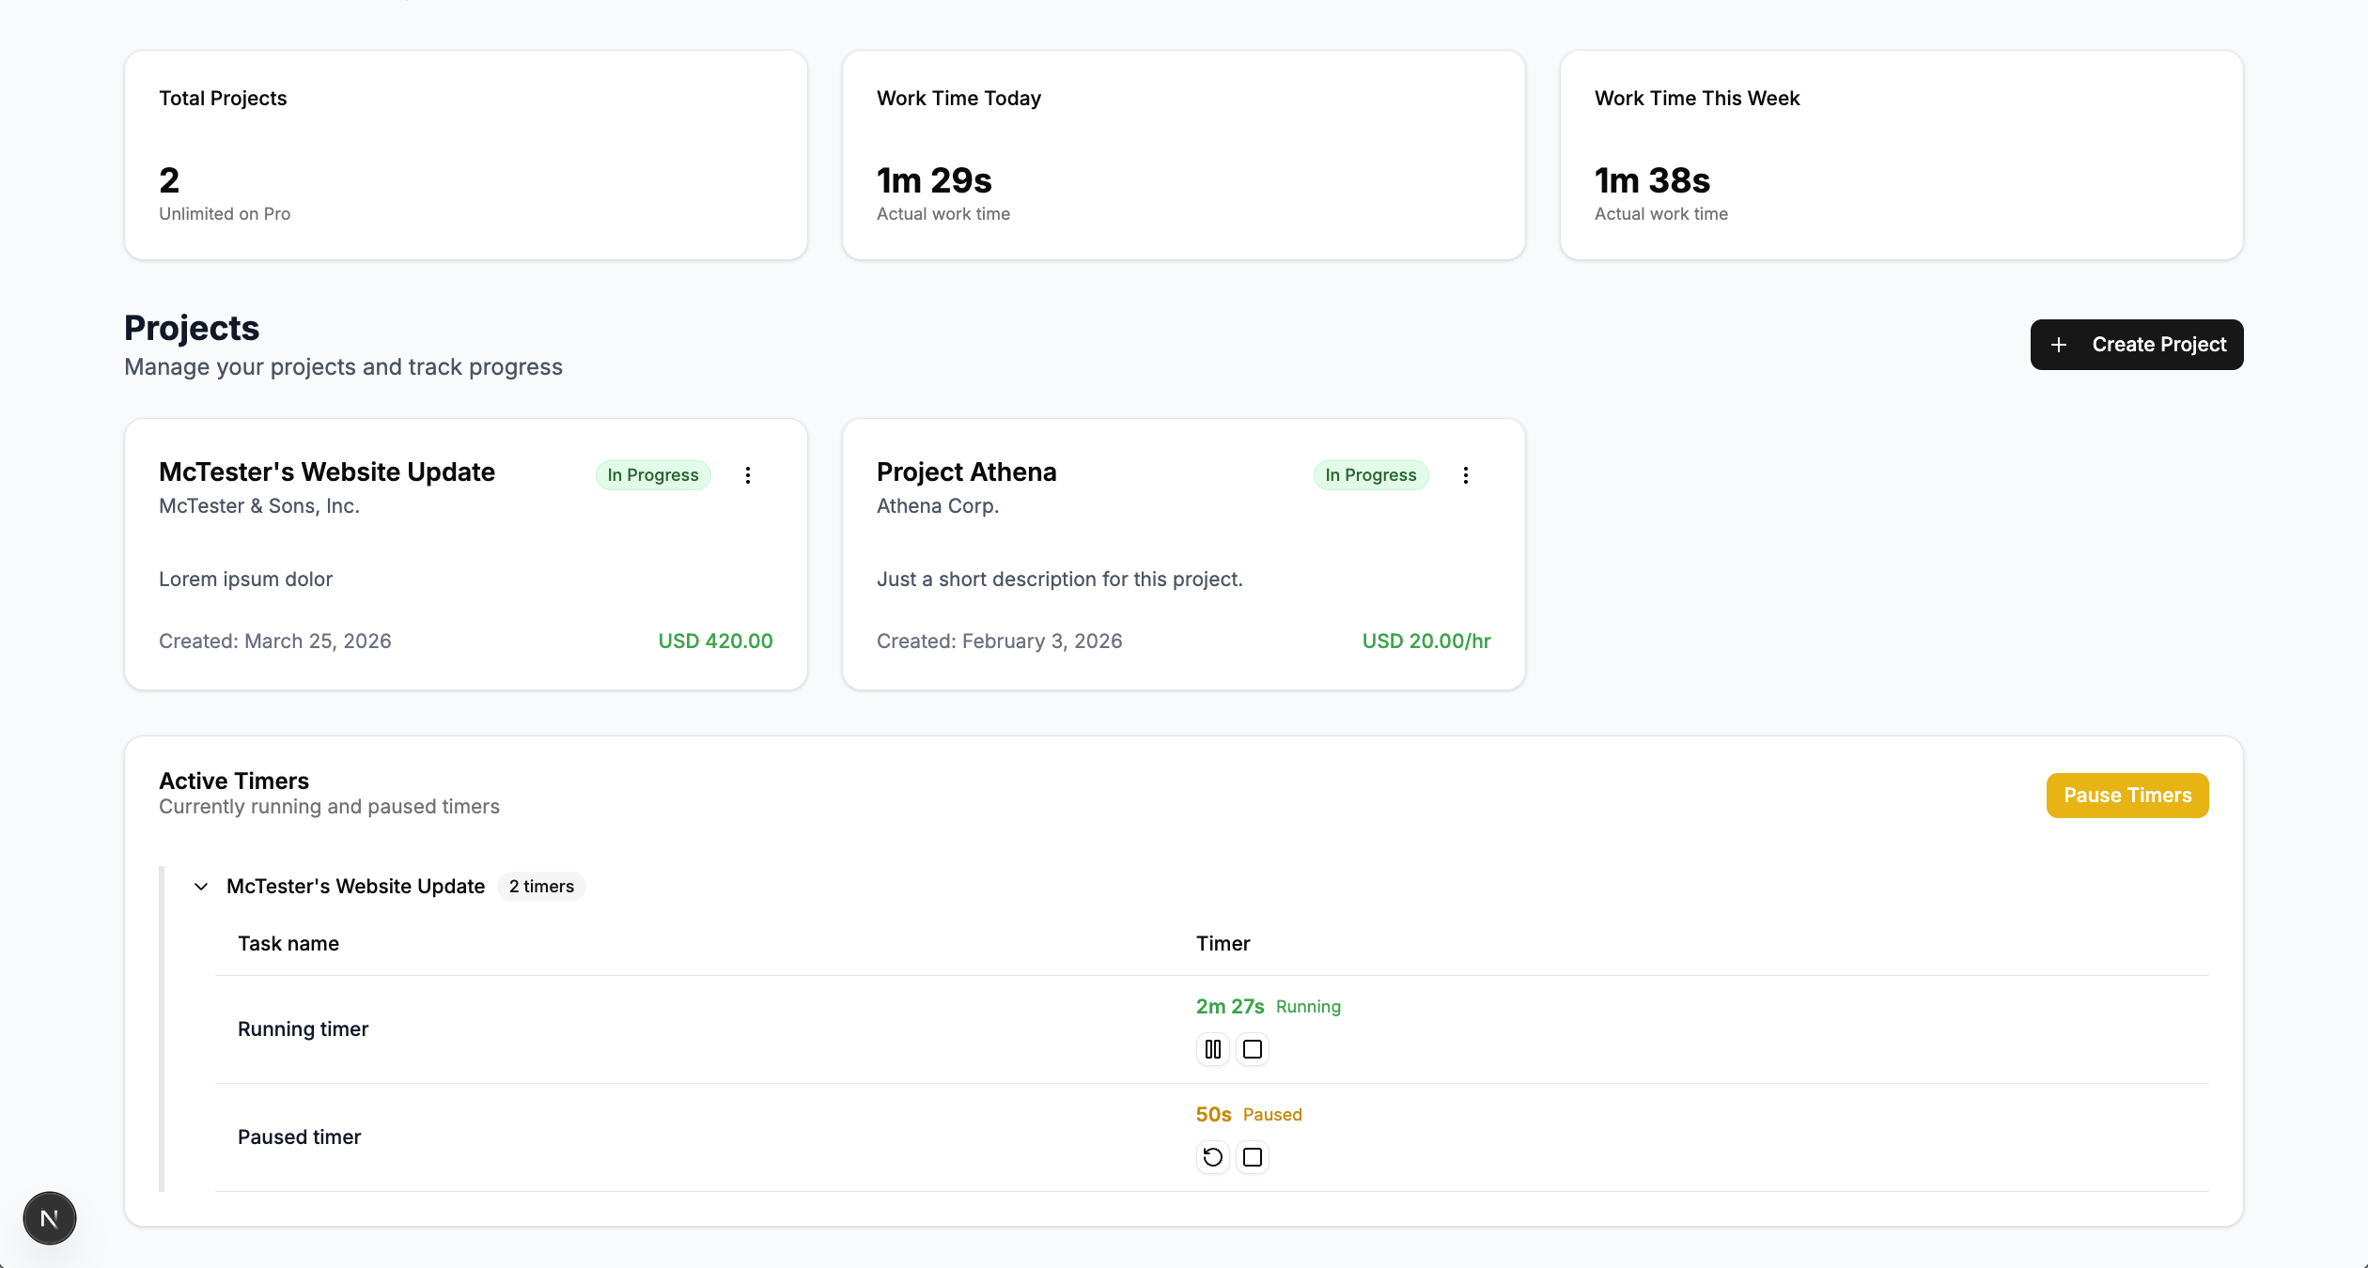Screen dimensions: 2368x1268
Task: Open the Project Athena card title
Action: 966,472
